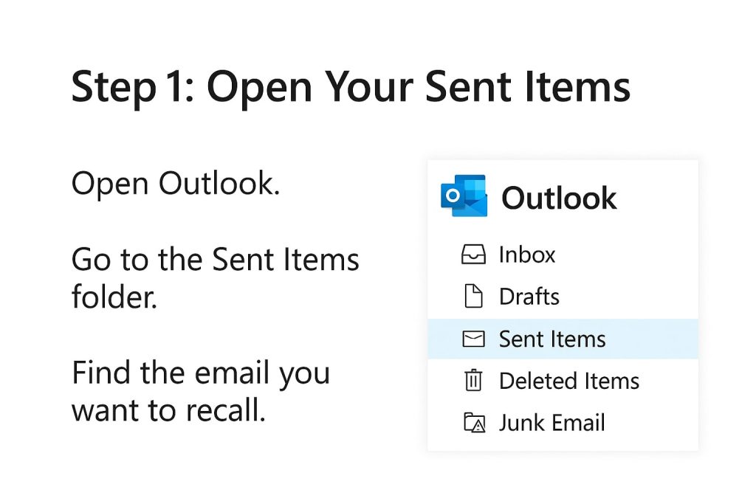Select the Drafts folder label
Viewport: 756px width, 504px height.
point(529,297)
